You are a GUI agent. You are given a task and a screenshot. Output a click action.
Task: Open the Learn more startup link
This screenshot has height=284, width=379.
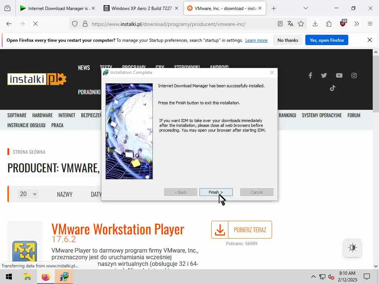(256, 40)
